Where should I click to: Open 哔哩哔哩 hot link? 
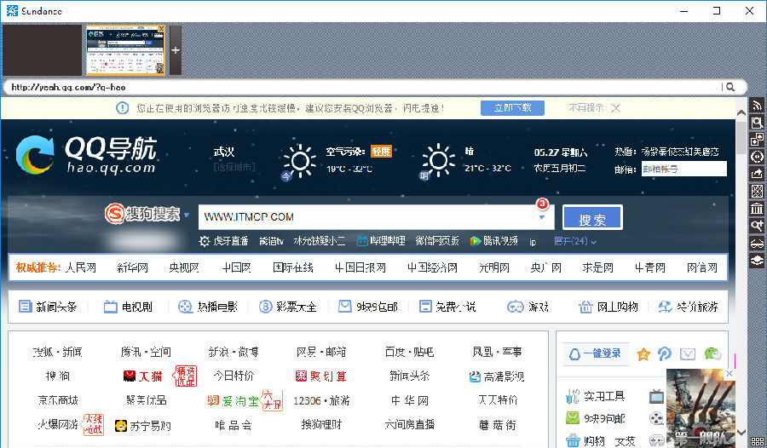click(381, 241)
